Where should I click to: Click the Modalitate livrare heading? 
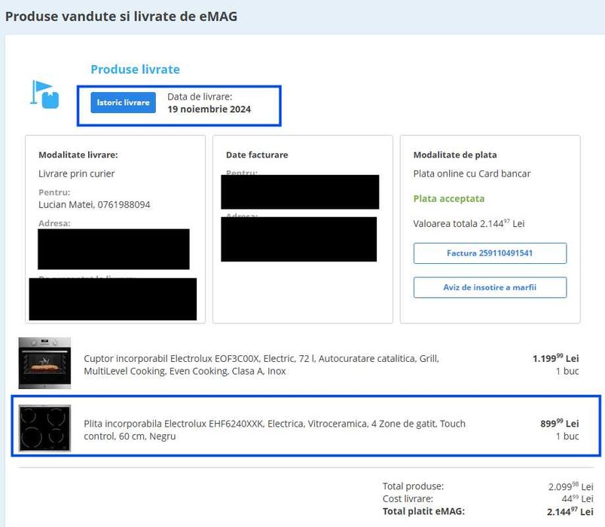[x=78, y=155]
